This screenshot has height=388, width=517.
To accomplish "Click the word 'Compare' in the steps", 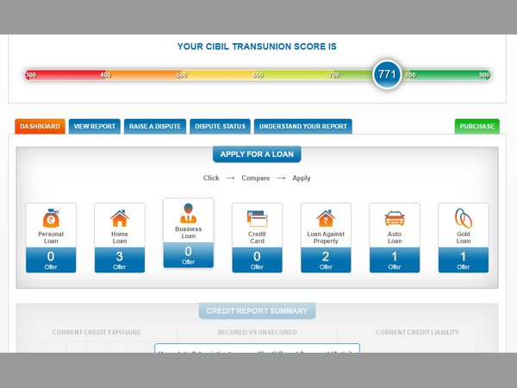I will pyautogui.click(x=256, y=178).
